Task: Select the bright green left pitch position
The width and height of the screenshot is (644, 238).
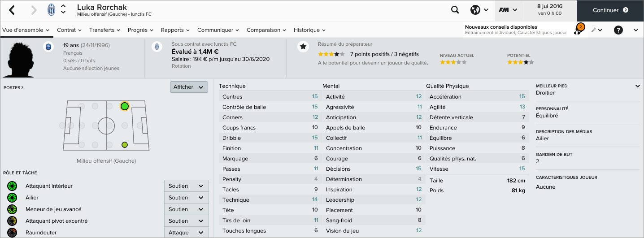Action: coord(125,106)
